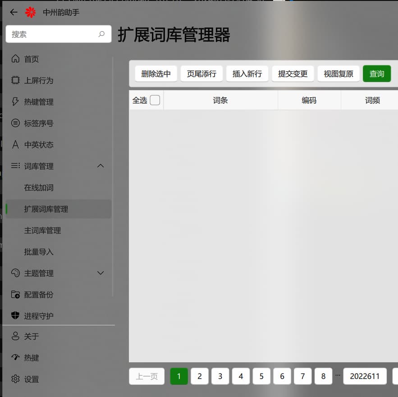This screenshot has width=398, height=397.
Task: Open 热键管理 lightning icon
Action: [x=15, y=102]
